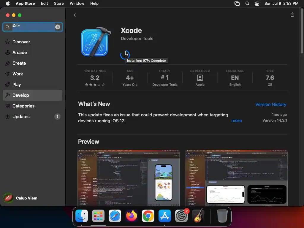The width and height of the screenshot is (304, 228).
Task: Open the first Xcode preview screenshot
Action: [x=128, y=178]
